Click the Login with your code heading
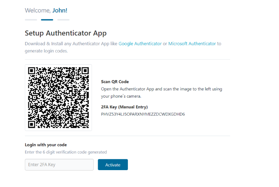279x187 pixels. coord(46,145)
